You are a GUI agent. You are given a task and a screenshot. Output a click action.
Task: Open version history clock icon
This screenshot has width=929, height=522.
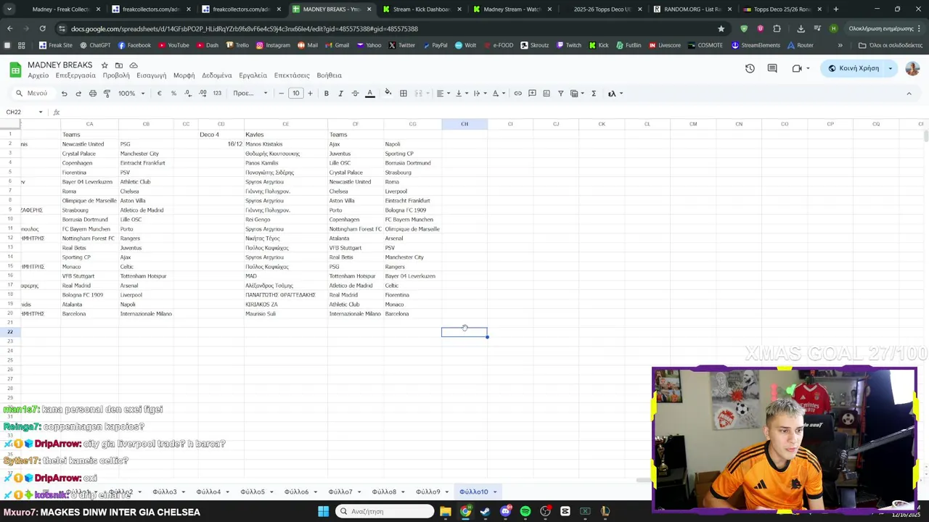(750, 68)
